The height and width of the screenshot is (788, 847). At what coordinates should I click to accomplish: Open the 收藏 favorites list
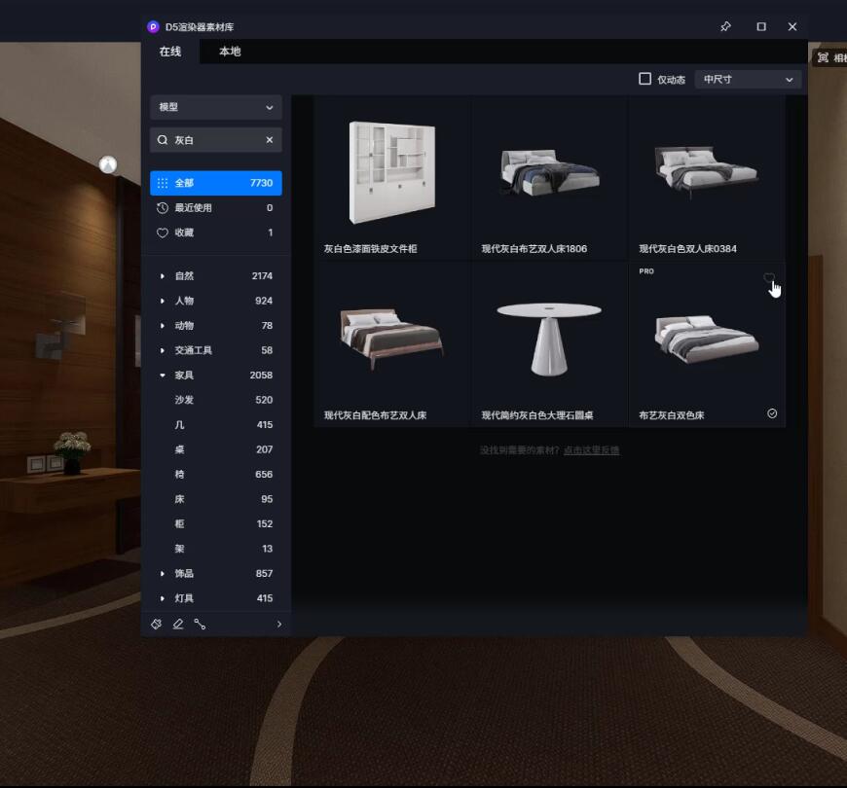pyautogui.click(x=215, y=233)
